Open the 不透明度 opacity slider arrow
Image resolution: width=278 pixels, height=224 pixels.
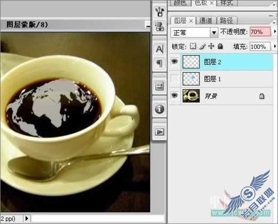click(275, 32)
